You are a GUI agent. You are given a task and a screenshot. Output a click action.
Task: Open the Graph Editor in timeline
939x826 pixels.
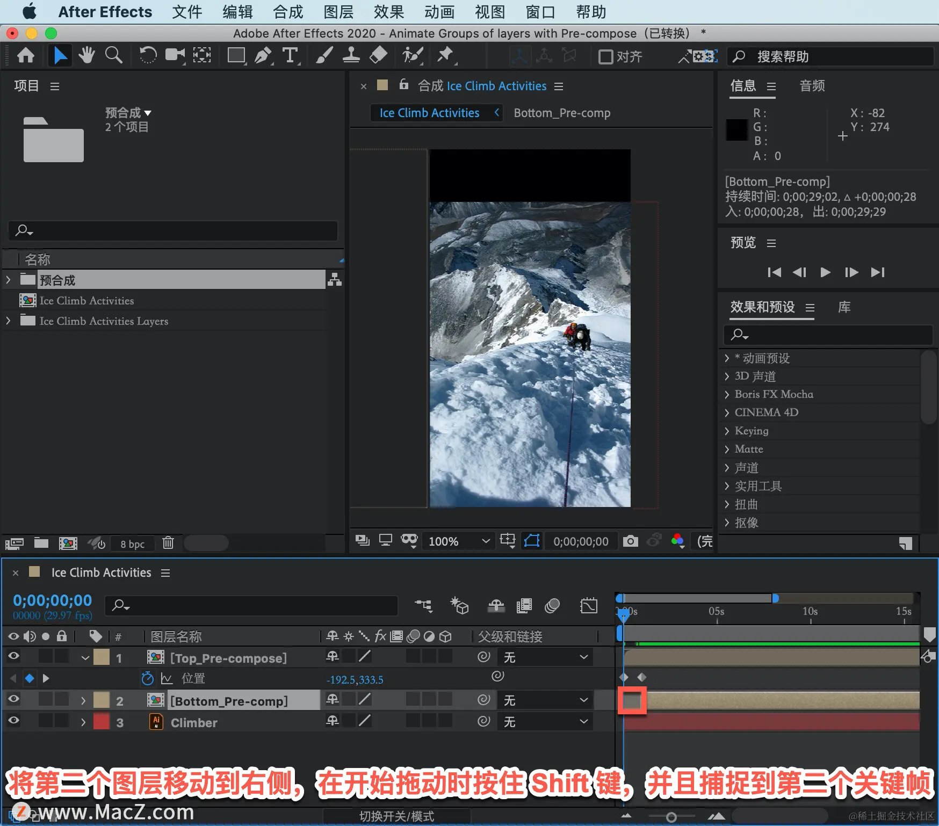[589, 606]
